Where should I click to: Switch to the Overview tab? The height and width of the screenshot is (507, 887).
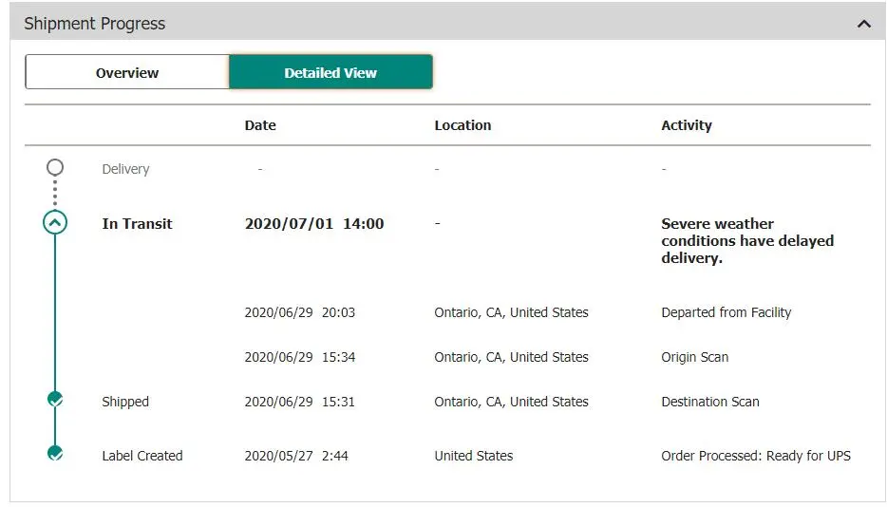127,72
